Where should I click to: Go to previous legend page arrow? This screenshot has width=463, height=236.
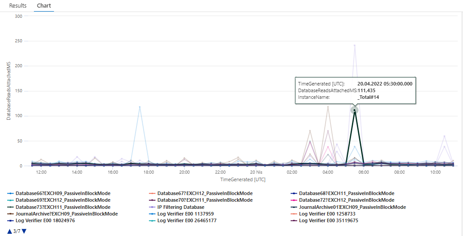click(x=9, y=231)
